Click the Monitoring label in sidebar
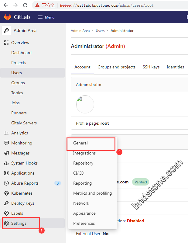This screenshot has width=188, height=243. (x=22, y=143)
